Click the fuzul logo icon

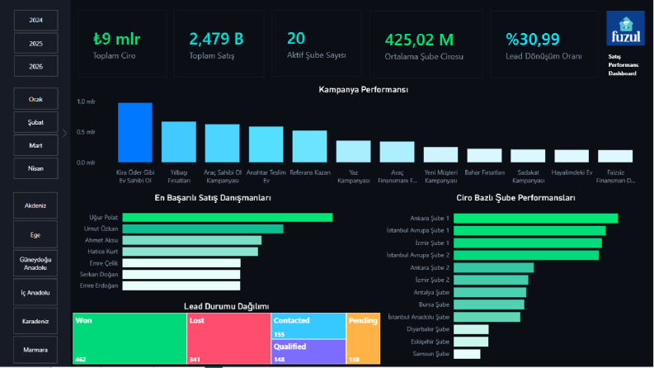(625, 28)
